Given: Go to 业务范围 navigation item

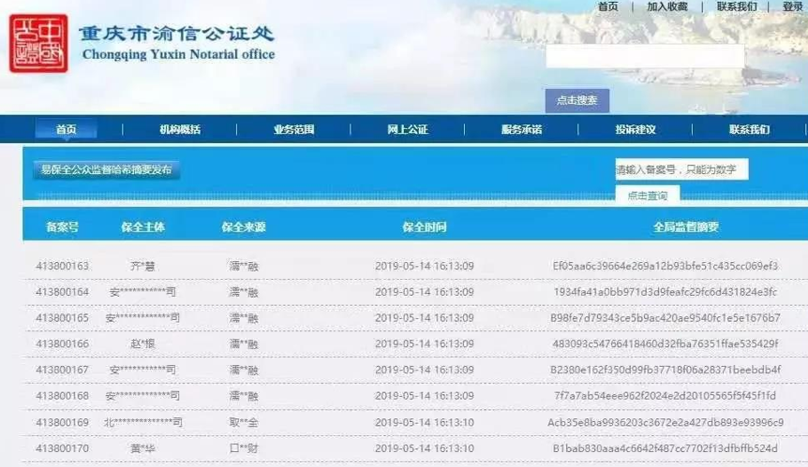Looking at the screenshot, I should pos(293,129).
